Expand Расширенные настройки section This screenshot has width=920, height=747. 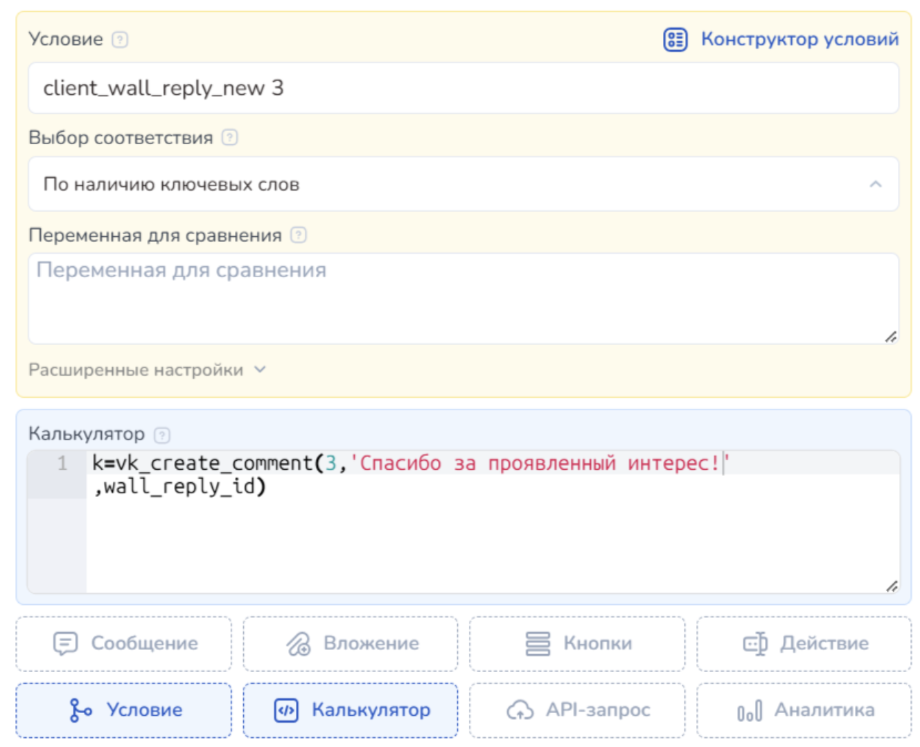click(x=147, y=370)
